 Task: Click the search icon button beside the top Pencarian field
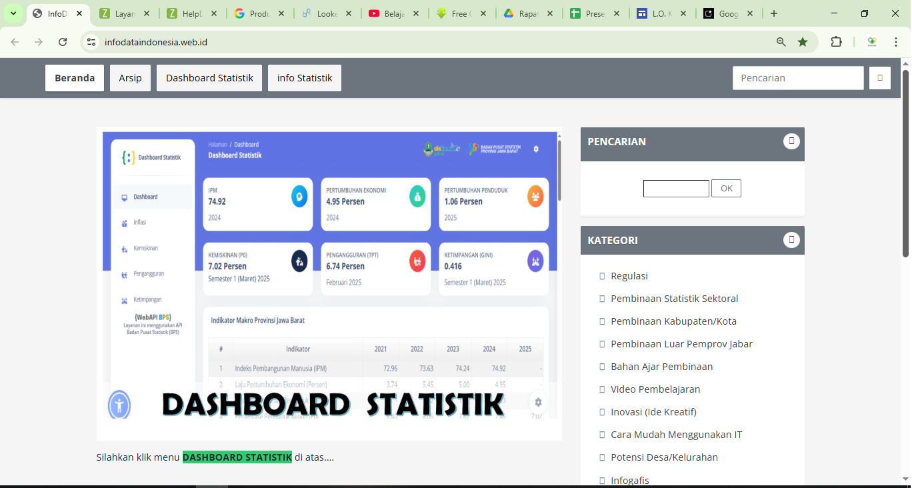click(x=880, y=78)
